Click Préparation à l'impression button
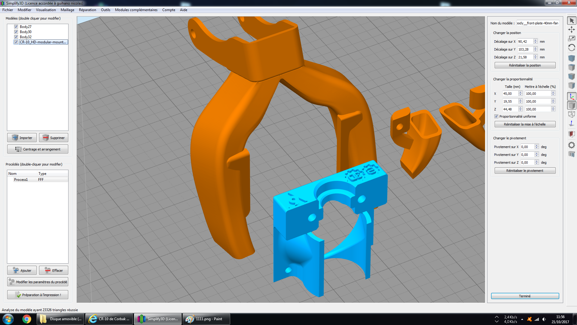 (x=38, y=295)
